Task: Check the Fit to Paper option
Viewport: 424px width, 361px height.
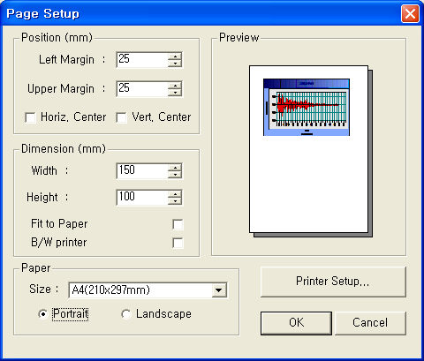Action: pyautogui.click(x=178, y=224)
